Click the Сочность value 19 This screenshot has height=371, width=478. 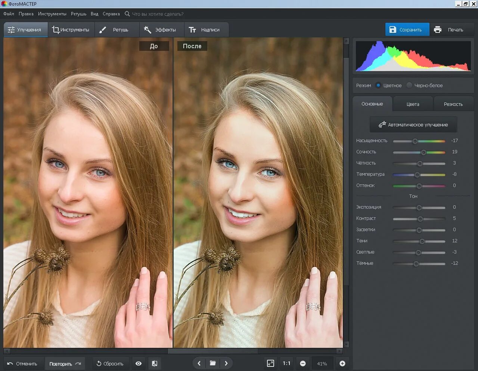[x=454, y=152]
